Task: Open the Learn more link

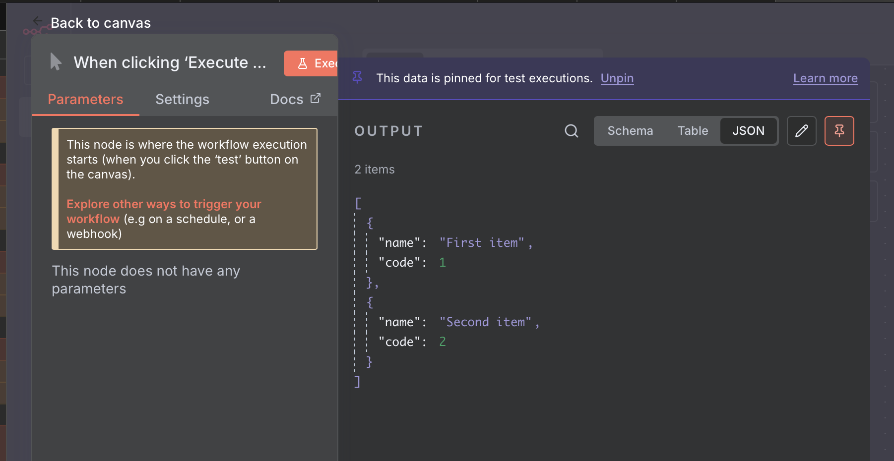Action: click(x=825, y=78)
